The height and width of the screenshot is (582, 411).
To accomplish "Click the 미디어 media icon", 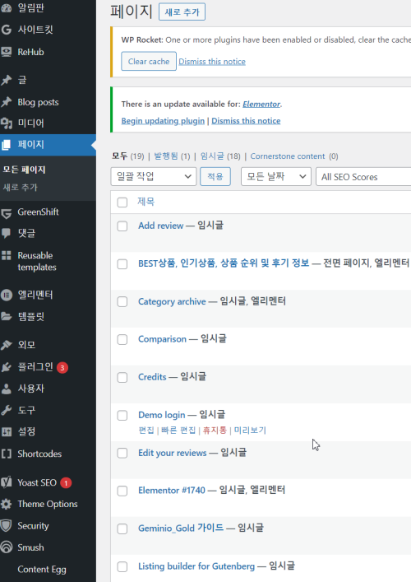I will 6,123.
